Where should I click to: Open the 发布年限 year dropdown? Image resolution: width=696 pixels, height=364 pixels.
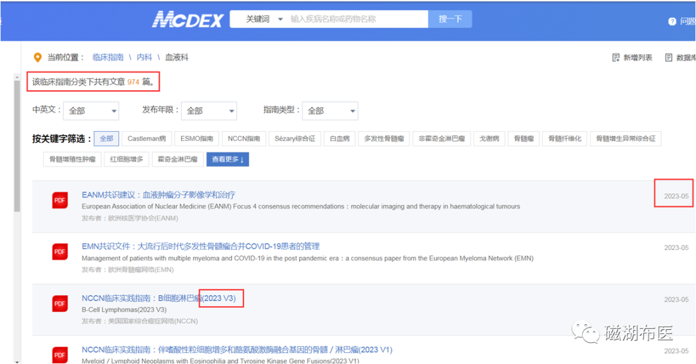[209, 111]
